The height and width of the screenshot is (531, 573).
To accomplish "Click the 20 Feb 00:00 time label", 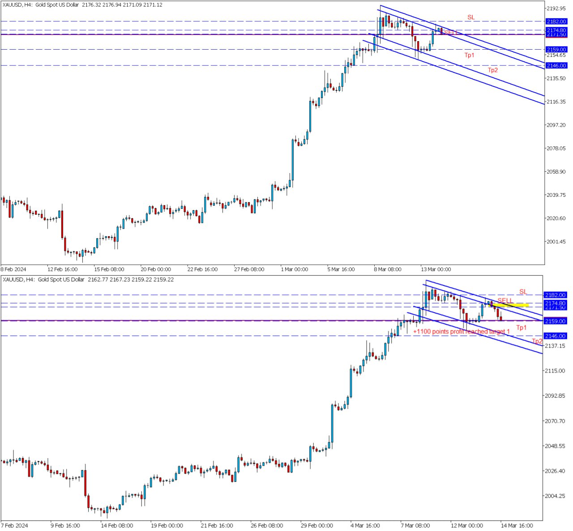I will [x=156, y=269].
